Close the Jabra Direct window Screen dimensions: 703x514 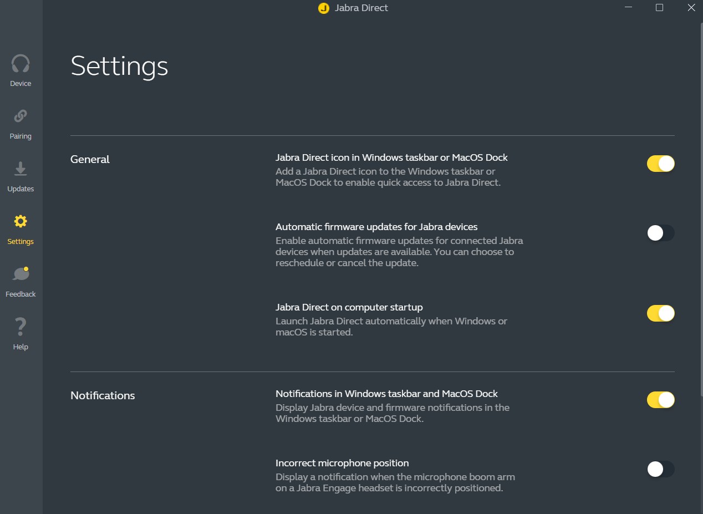pyautogui.click(x=691, y=8)
